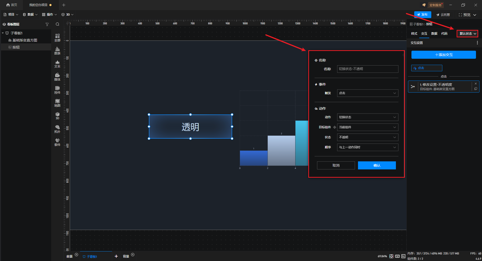
Task: Open the 地图 (map) component category
Action: [x=57, y=103]
